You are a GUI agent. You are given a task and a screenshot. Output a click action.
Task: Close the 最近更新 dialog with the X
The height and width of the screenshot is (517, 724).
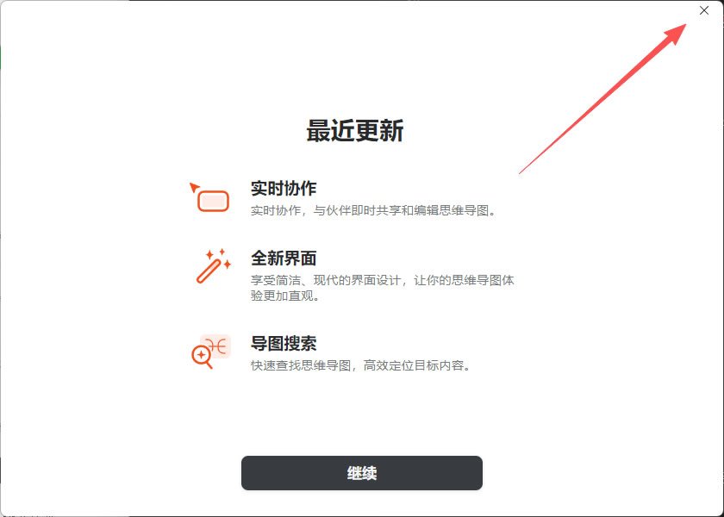(x=703, y=10)
